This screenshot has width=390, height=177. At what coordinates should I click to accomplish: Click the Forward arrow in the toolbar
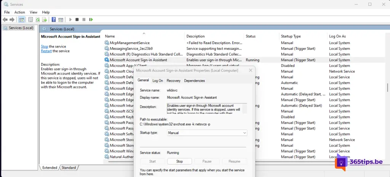coord(12,19)
